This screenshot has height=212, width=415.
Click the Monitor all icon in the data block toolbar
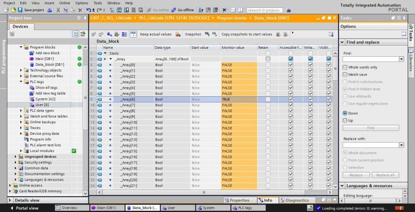click(x=133, y=34)
